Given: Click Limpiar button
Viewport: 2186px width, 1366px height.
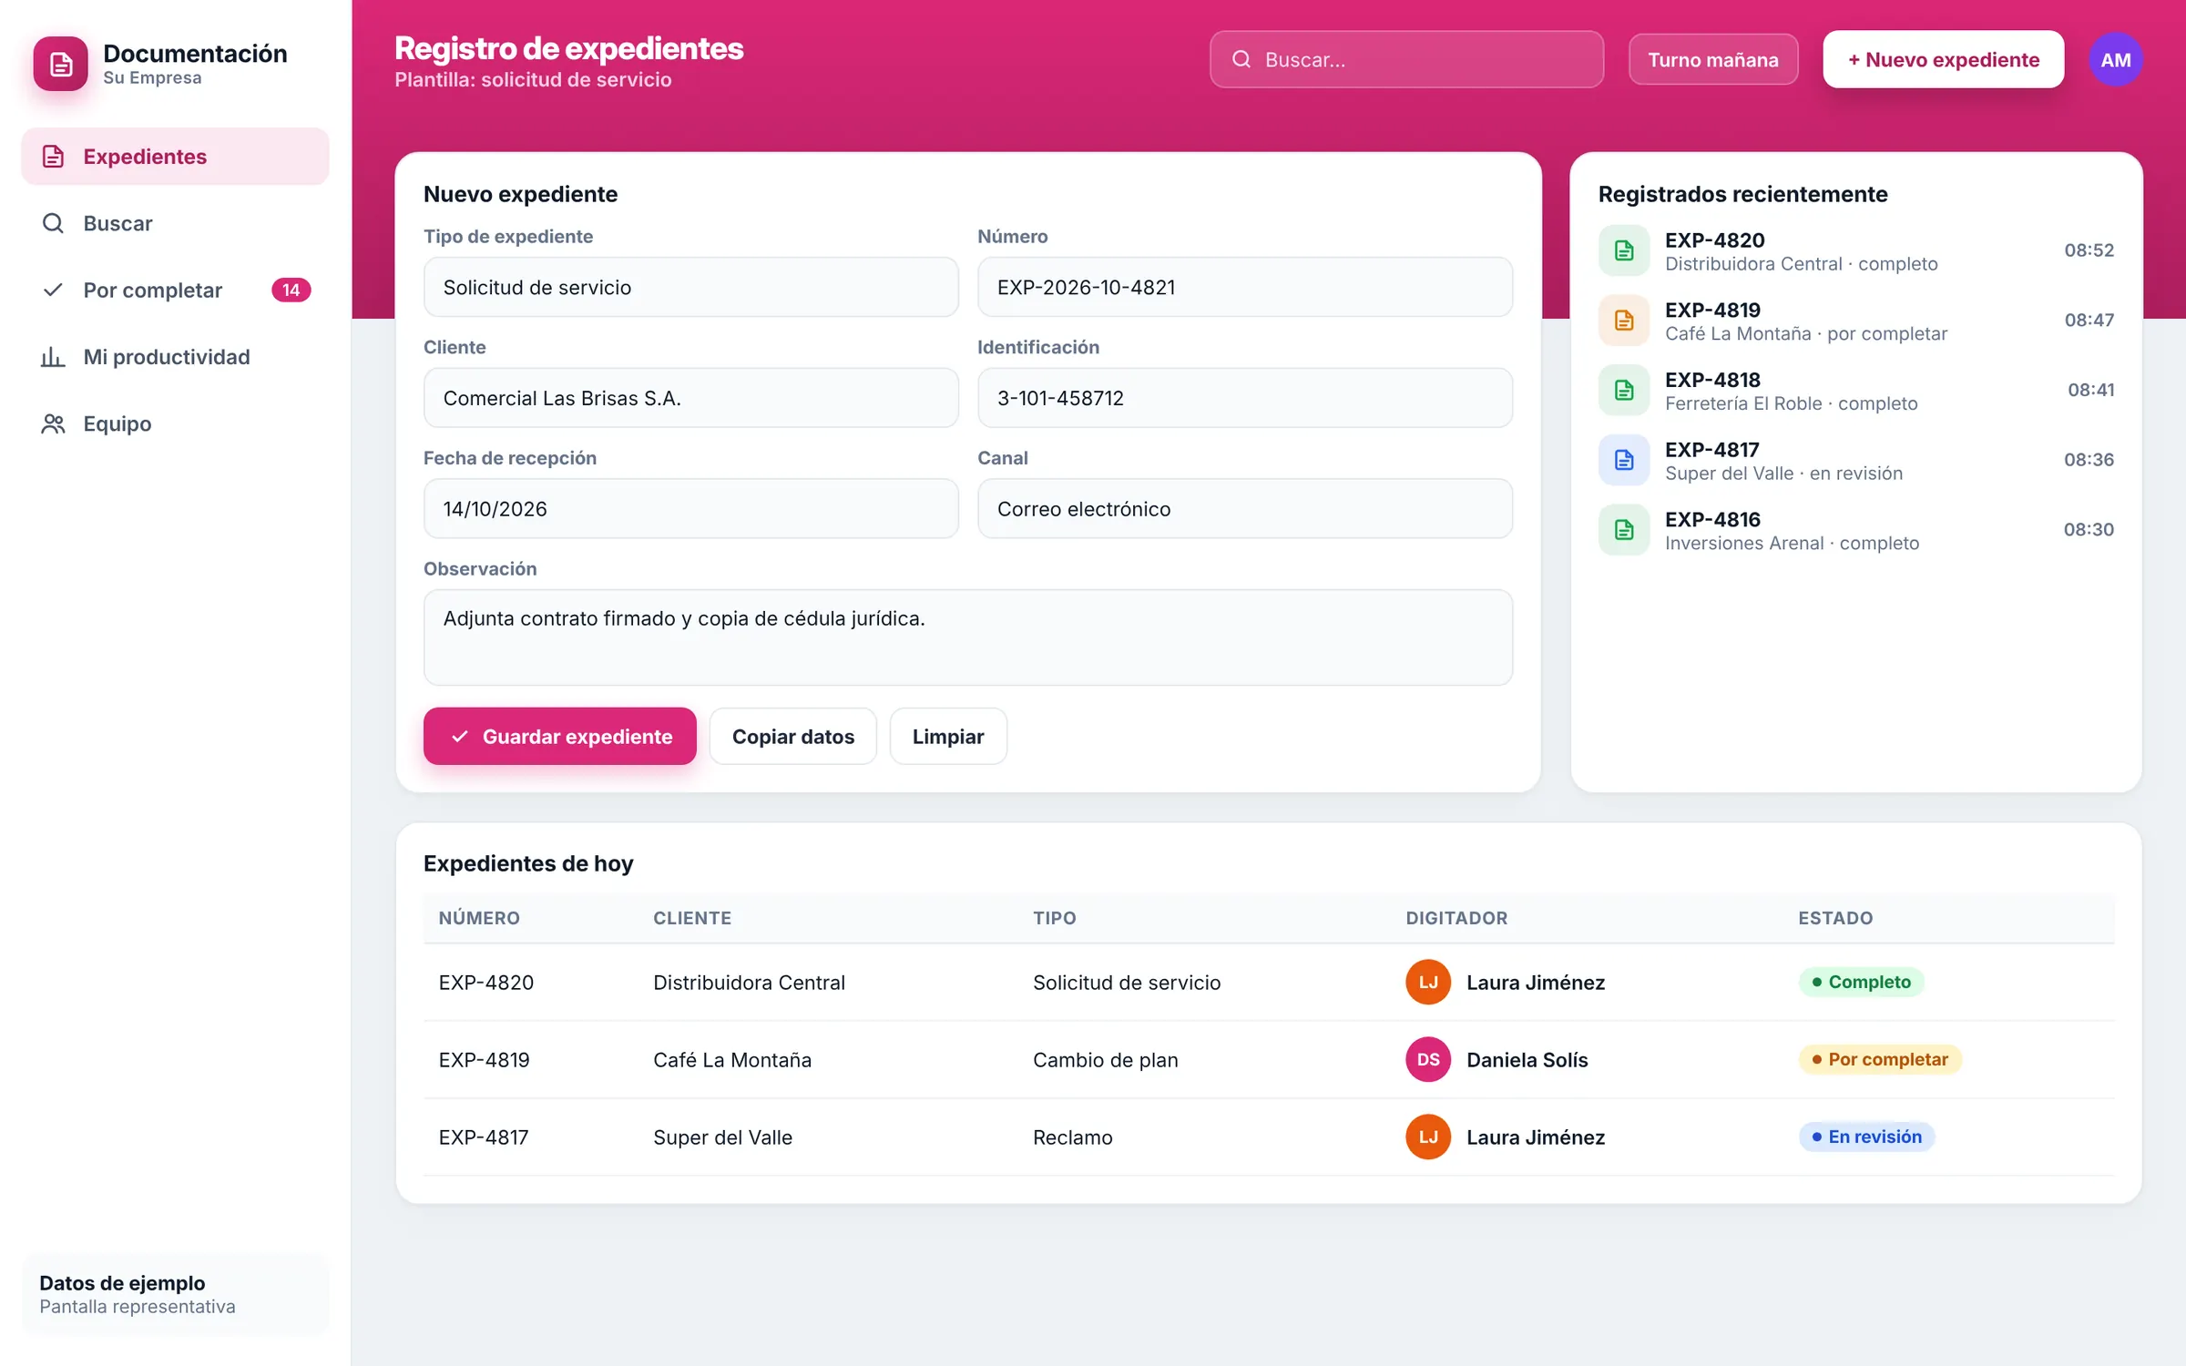Looking at the screenshot, I should click(x=947, y=736).
